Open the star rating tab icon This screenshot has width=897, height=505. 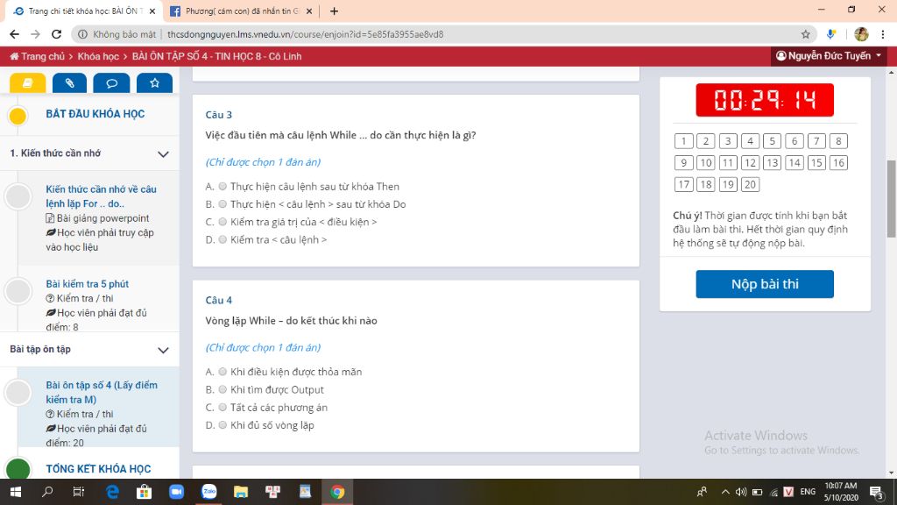(154, 83)
